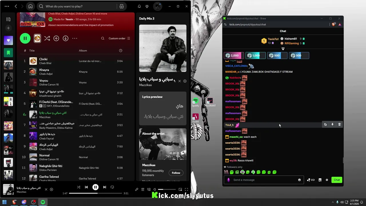This screenshot has width=366, height=206.
Task: Open the Custom order sort dropdown
Action: (119, 38)
